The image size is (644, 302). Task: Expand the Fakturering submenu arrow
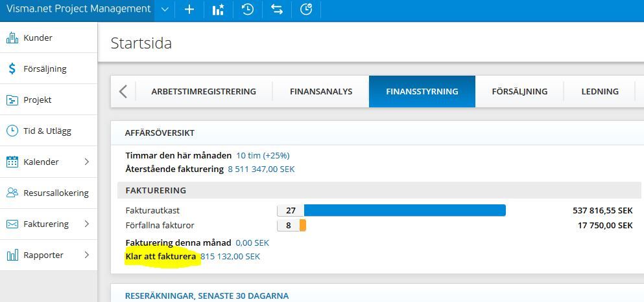(87, 224)
